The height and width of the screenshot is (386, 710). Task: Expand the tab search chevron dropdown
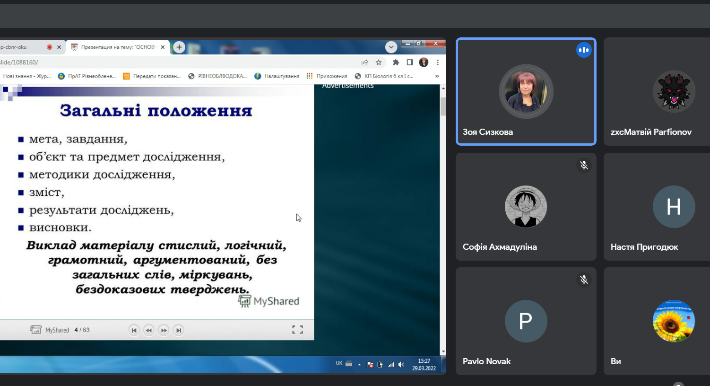click(391, 47)
